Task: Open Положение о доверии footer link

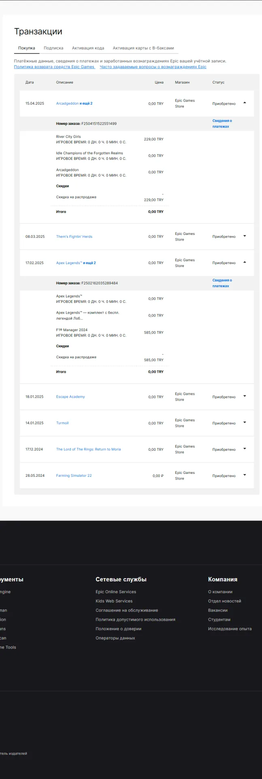Action: point(118,629)
